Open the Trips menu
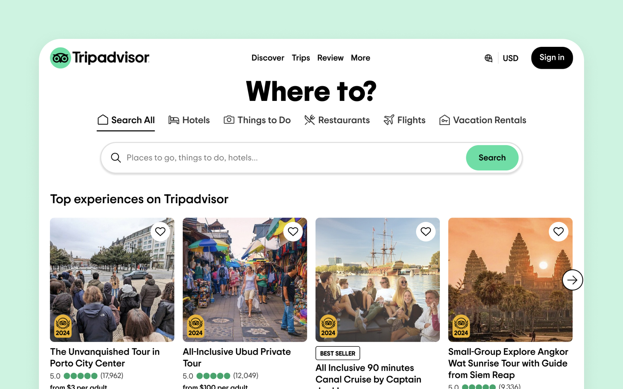The width and height of the screenshot is (623, 389). [301, 58]
